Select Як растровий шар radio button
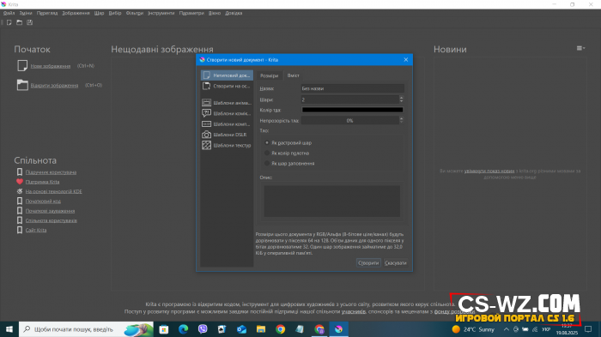This screenshot has width=601, height=337. tap(267, 143)
